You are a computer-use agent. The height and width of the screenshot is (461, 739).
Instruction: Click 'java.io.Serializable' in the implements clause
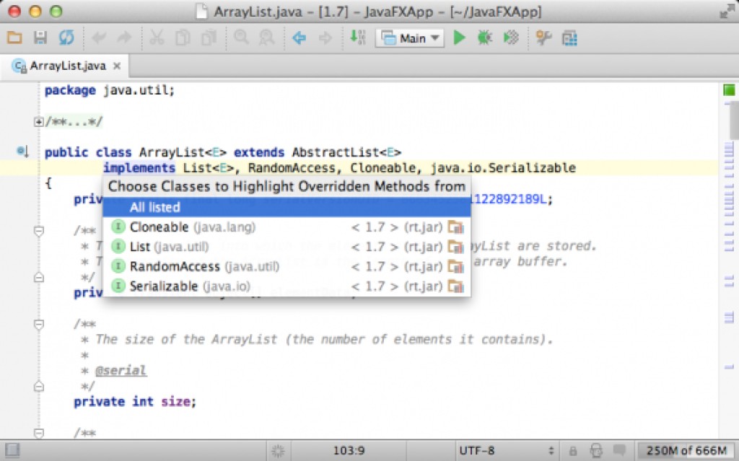point(503,168)
